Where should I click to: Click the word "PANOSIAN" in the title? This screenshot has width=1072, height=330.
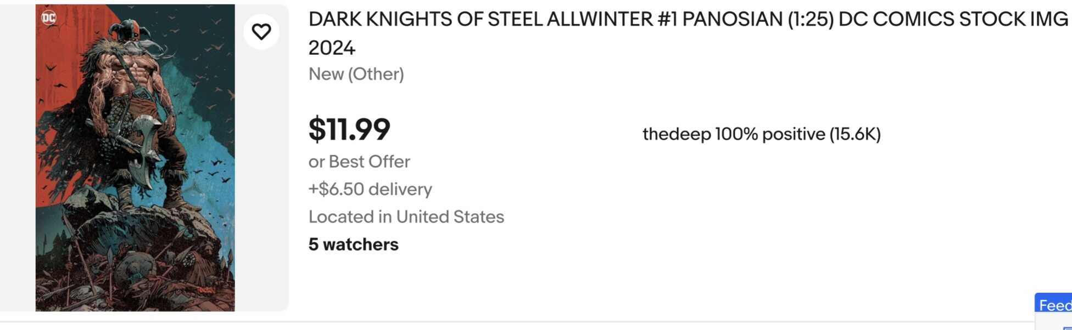732,20
